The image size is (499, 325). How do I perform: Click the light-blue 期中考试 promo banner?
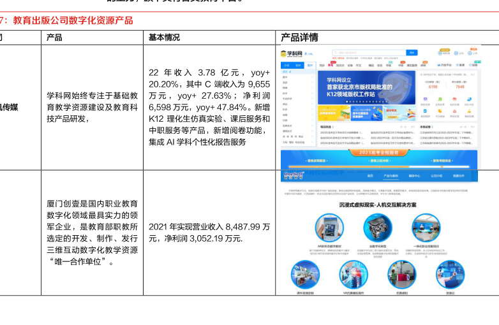coord(399,113)
